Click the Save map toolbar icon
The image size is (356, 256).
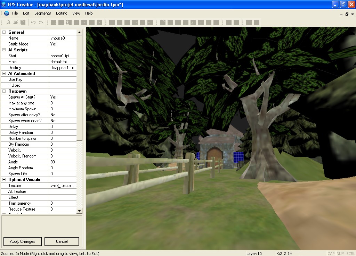(23, 22)
